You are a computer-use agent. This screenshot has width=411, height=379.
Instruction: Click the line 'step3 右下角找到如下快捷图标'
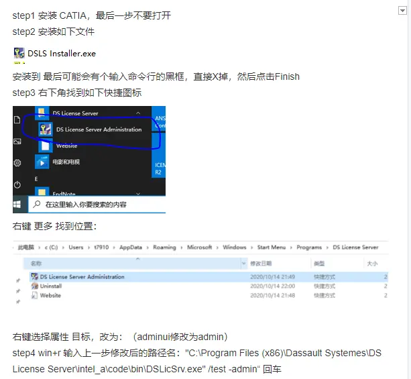tap(77, 93)
